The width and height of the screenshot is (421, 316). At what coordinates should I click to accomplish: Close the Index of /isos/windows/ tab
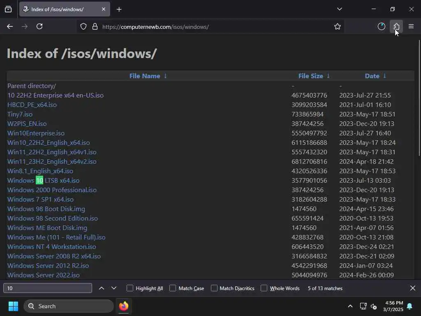[x=104, y=9]
